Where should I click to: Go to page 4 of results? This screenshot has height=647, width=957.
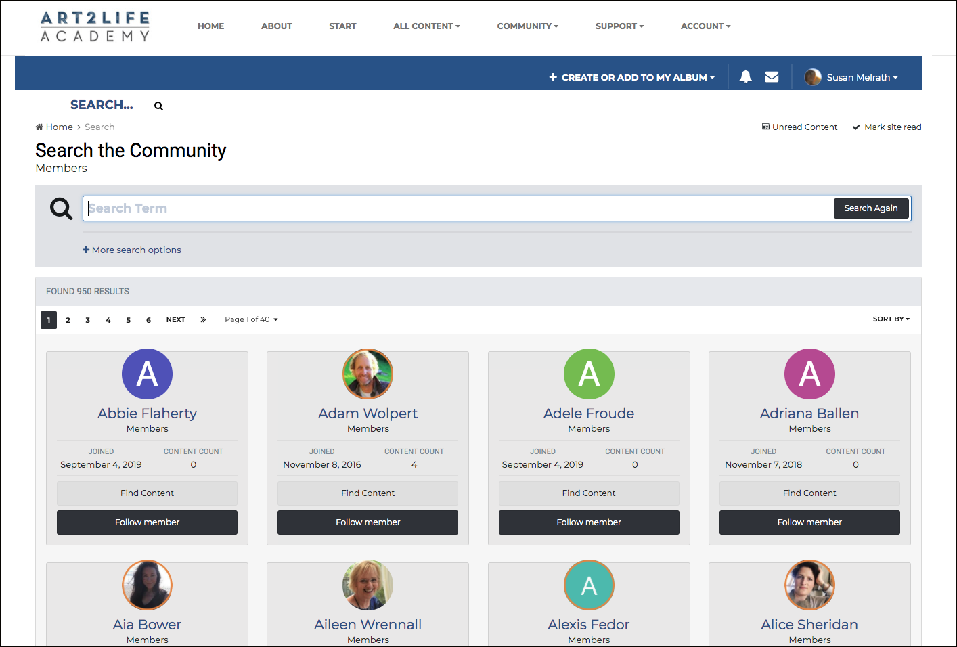(108, 320)
